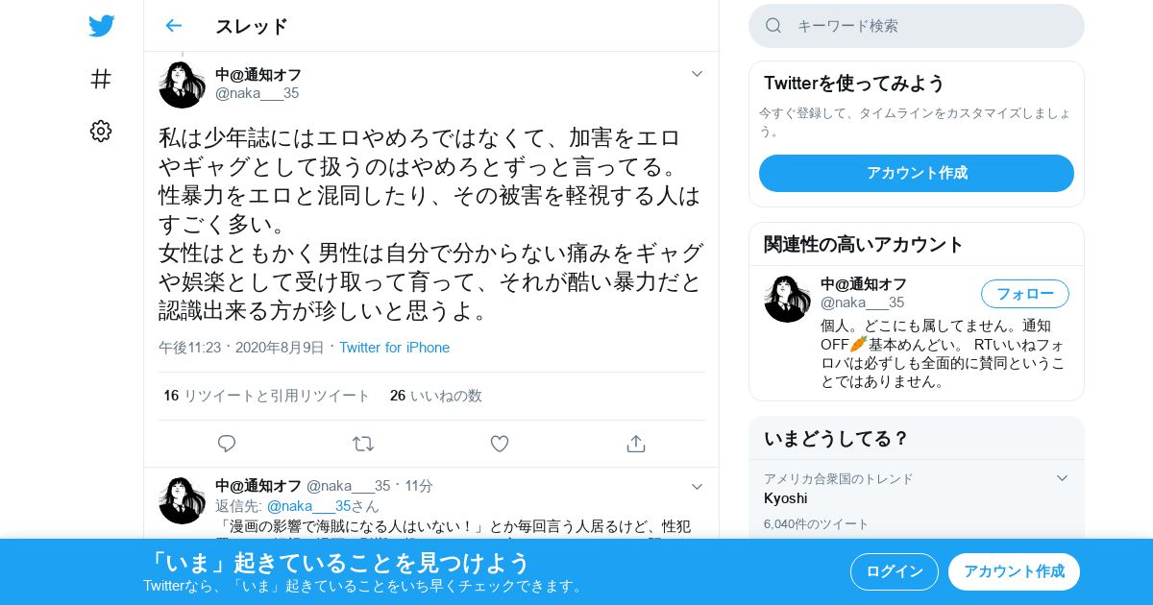The height and width of the screenshot is (605, 1153).
Task: Click the Twitter bird logo
Action: (x=101, y=26)
